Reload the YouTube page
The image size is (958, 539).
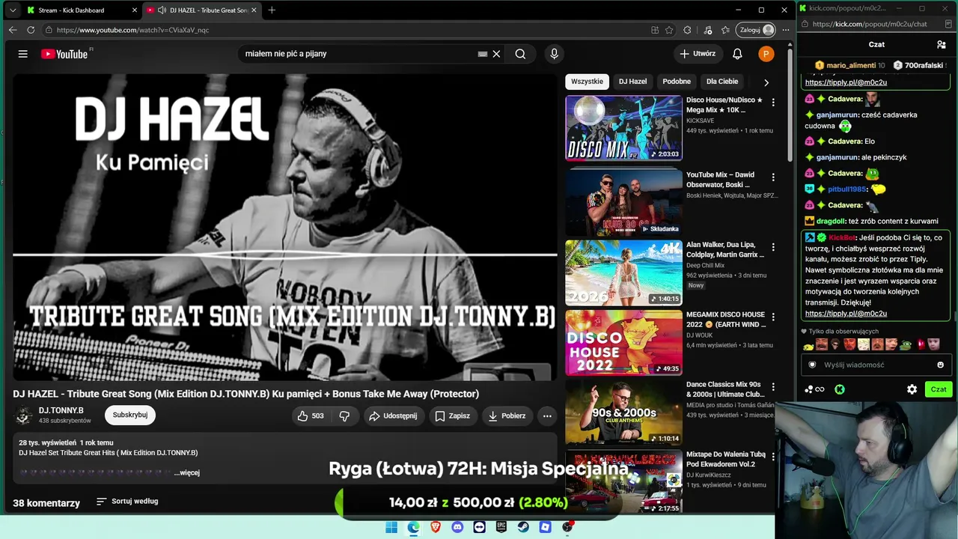(x=31, y=30)
